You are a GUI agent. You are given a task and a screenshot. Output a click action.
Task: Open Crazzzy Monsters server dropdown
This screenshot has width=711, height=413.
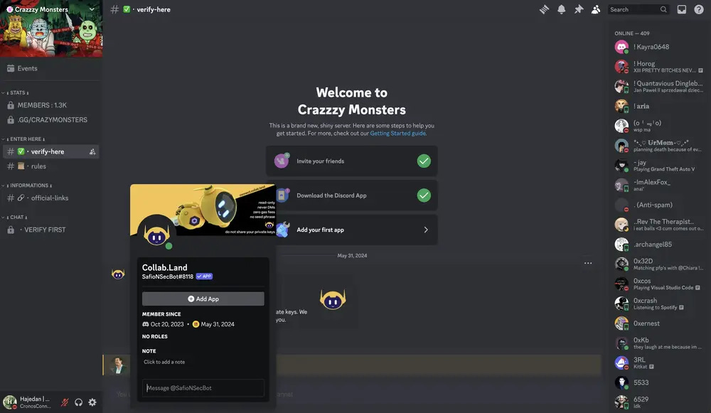92,9
